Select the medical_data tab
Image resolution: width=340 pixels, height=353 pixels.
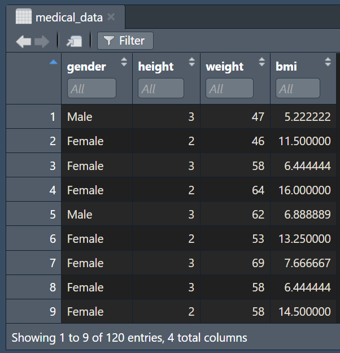click(x=66, y=17)
